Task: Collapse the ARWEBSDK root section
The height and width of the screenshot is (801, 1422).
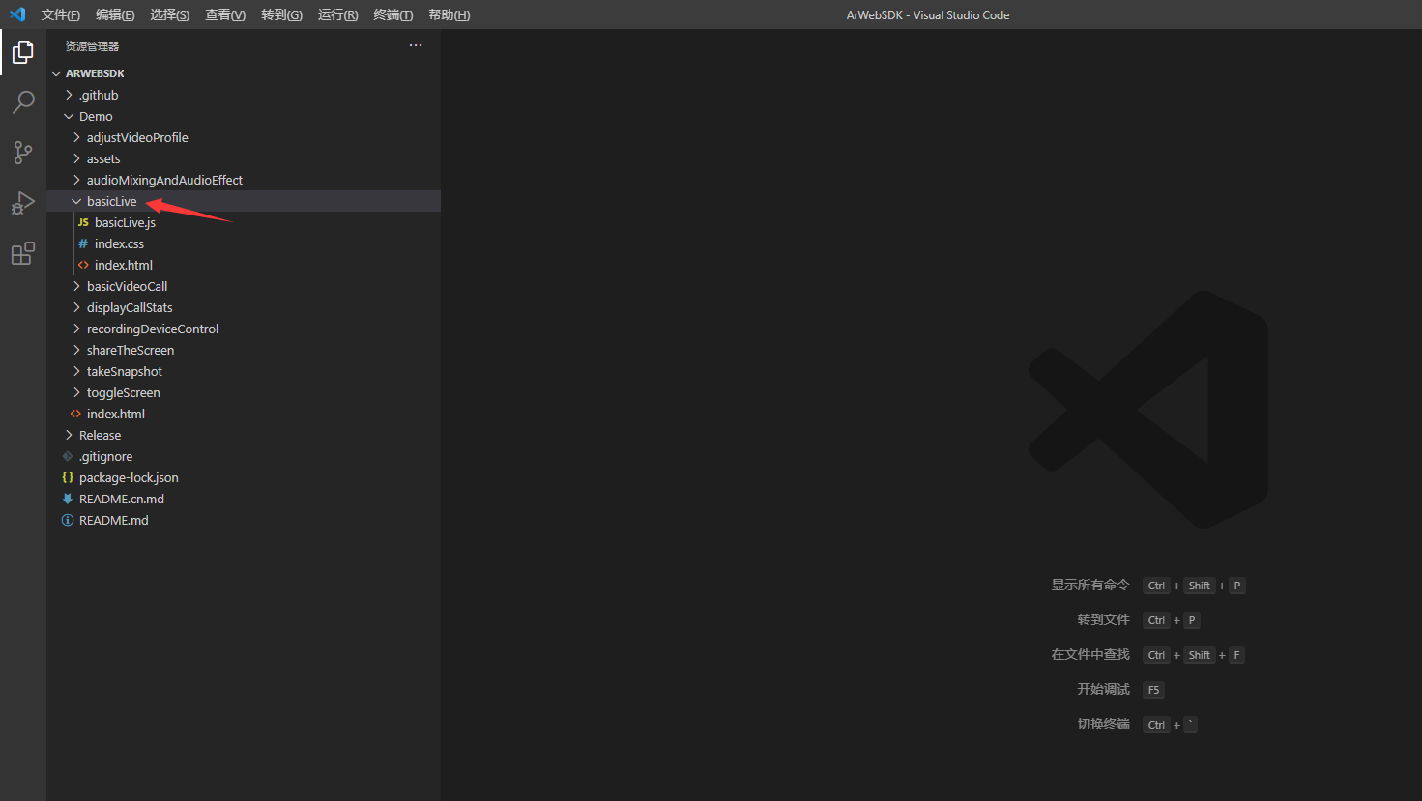Action: coord(56,73)
